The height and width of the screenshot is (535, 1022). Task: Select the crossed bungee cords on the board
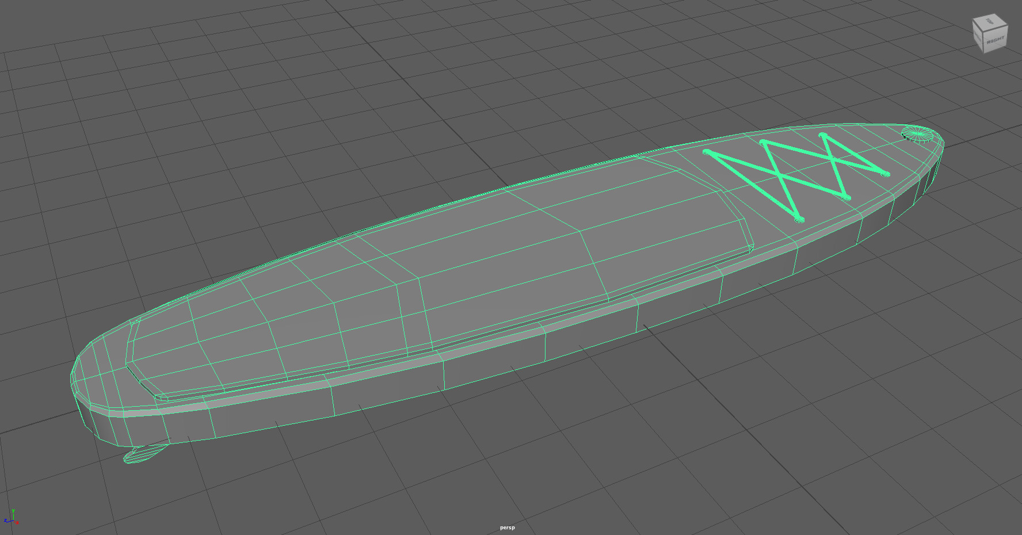pos(797,177)
